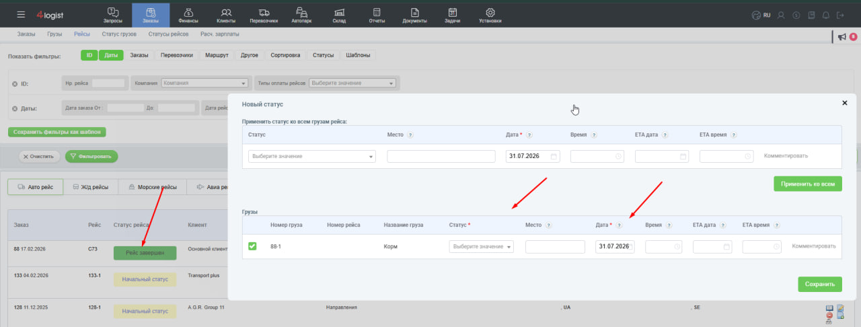Open the hamburger menu beside the 4logist logo
This screenshot has height=327, width=861.
[x=21, y=14]
